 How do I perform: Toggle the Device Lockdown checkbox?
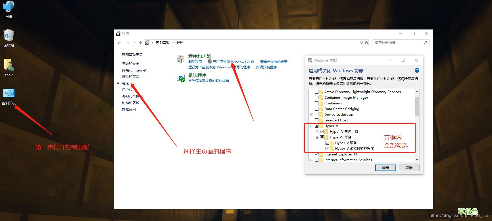(x=316, y=115)
